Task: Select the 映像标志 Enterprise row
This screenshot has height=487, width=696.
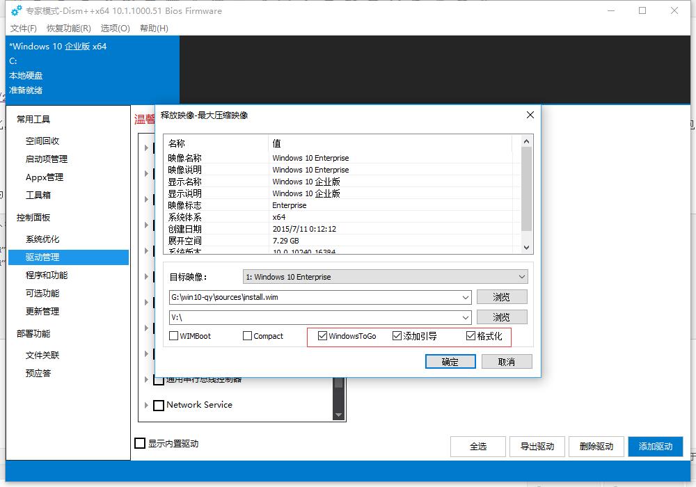Action: tap(342, 205)
